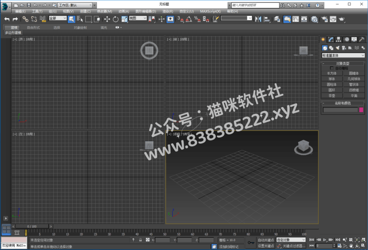Open the Material Editor sphere icon
Screen dimensions: 368x250
pos(315,19)
